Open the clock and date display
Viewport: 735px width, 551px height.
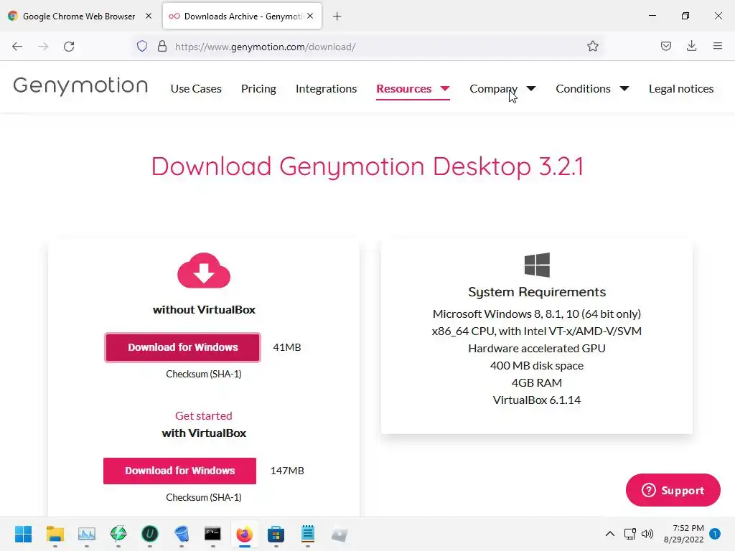click(x=684, y=534)
